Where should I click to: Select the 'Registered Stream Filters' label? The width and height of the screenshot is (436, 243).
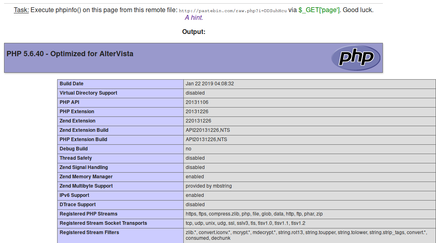tap(89, 232)
